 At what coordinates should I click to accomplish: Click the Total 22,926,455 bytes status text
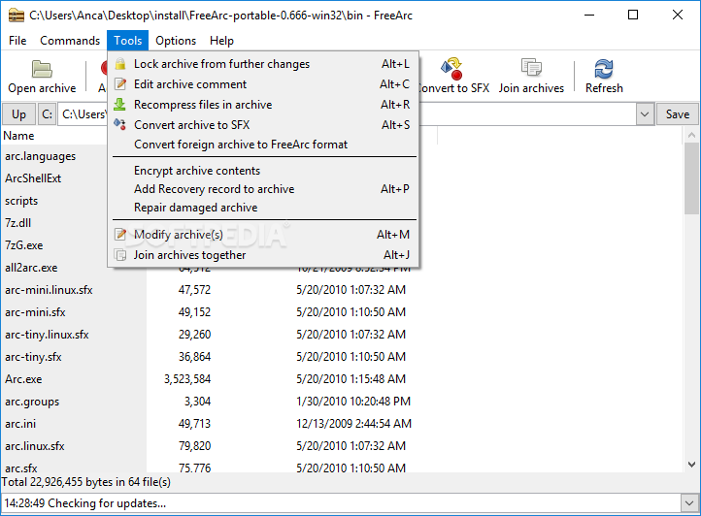click(85, 482)
